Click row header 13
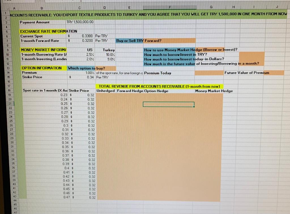This screenshot has height=214, width=290. pos(6,68)
